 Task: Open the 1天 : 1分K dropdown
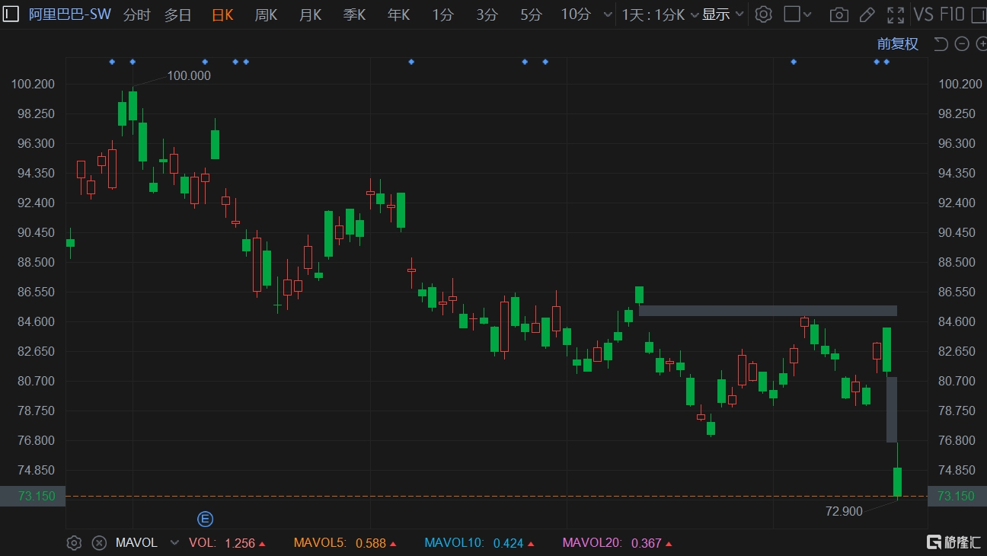[x=660, y=14]
